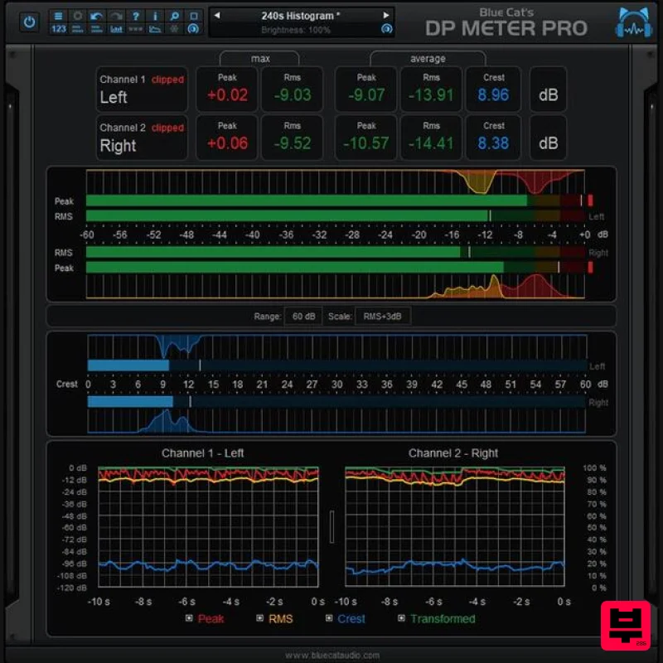Click the snowflake freeze icon
Screen dimensions: 663x663
coord(173,28)
